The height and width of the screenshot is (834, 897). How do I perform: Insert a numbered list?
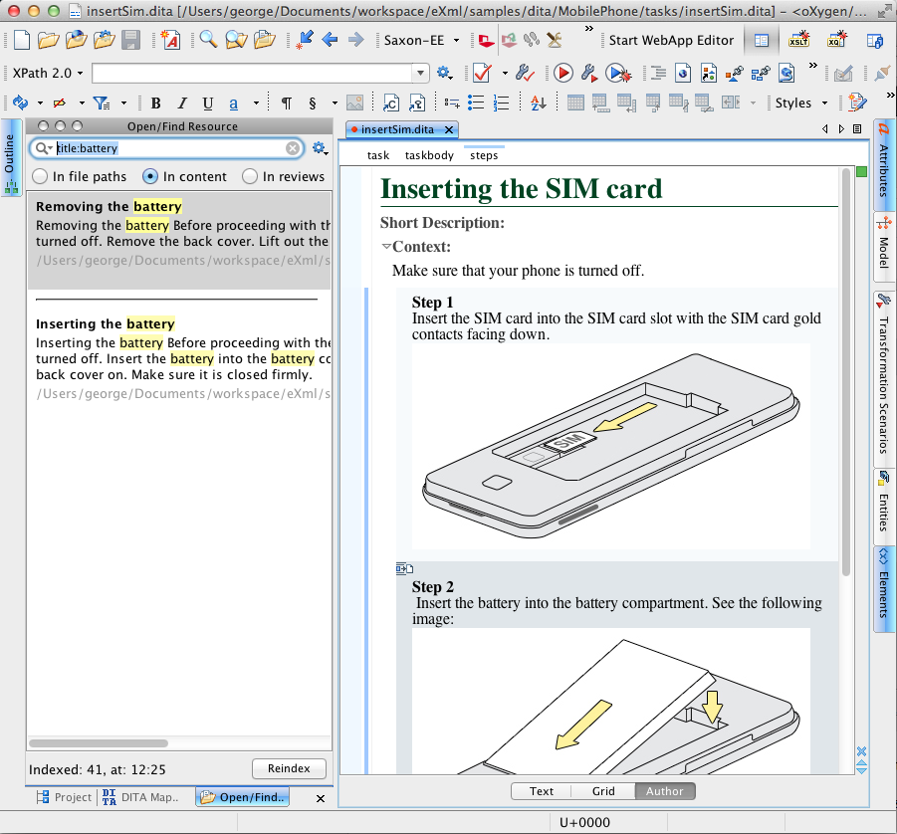tap(502, 104)
